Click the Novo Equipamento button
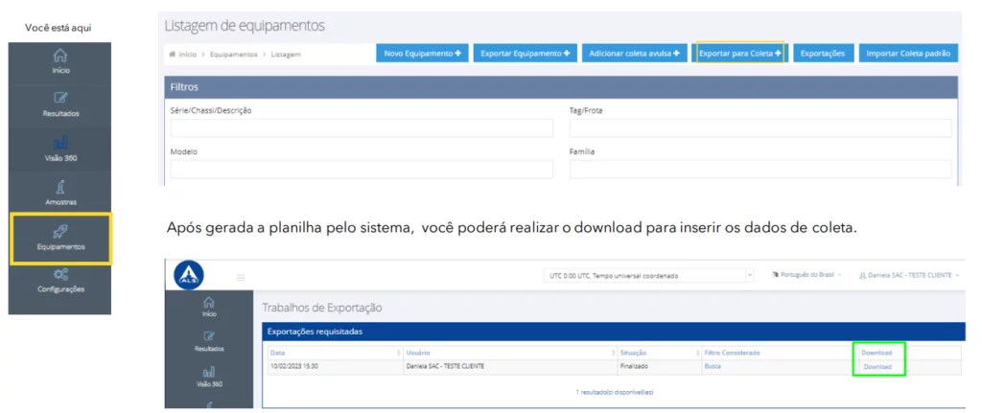The width and height of the screenshot is (982, 413). pyautogui.click(x=423, y=54)
